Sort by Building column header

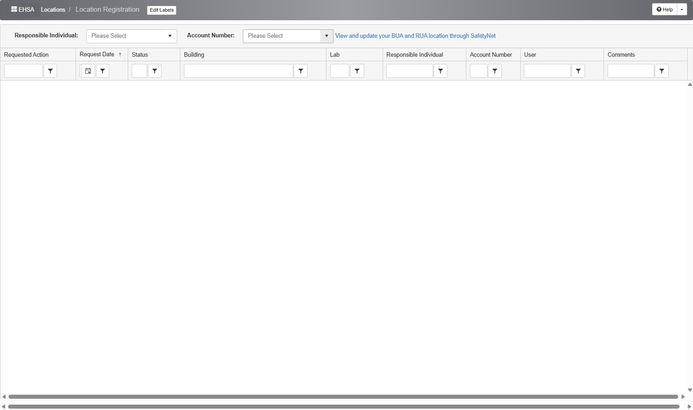(x=194, y=54)
